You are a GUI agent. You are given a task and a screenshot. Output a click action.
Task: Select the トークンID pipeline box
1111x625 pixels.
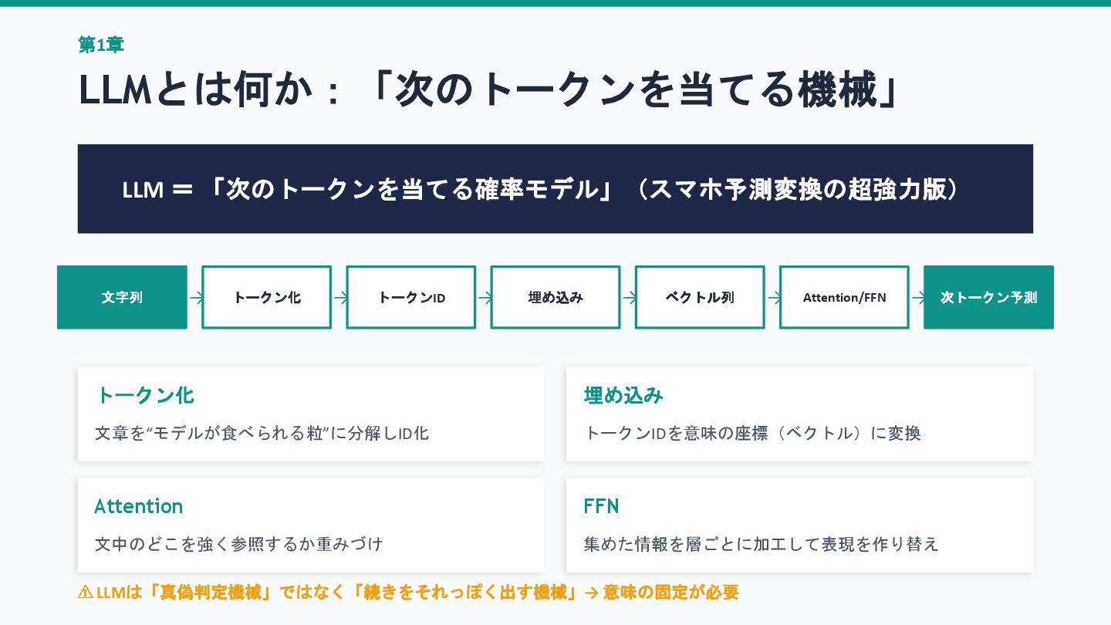[x=410, y=297]
